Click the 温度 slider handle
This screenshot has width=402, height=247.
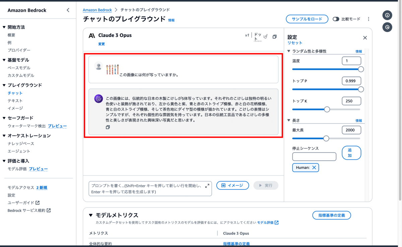pos(361,69)
